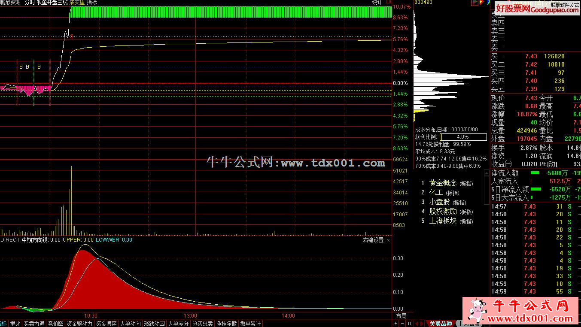The image size is (581, 327).
Task: Click the 获利比例 4.0% progress bar
Action: [x=463, y=137]
